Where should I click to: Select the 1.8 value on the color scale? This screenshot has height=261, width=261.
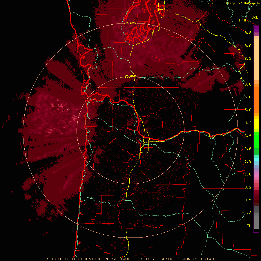point(248,162)
